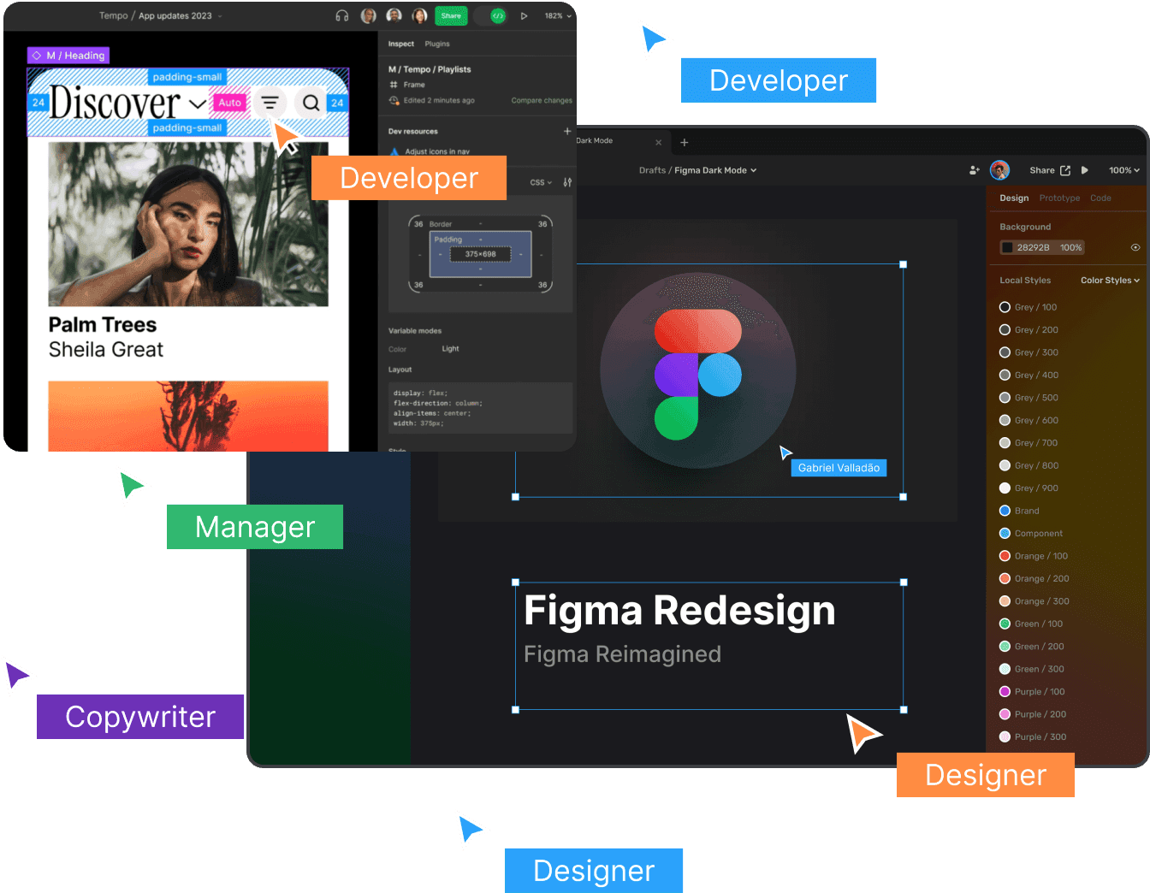Expand the Discover heading chevron

click(197, 103)
